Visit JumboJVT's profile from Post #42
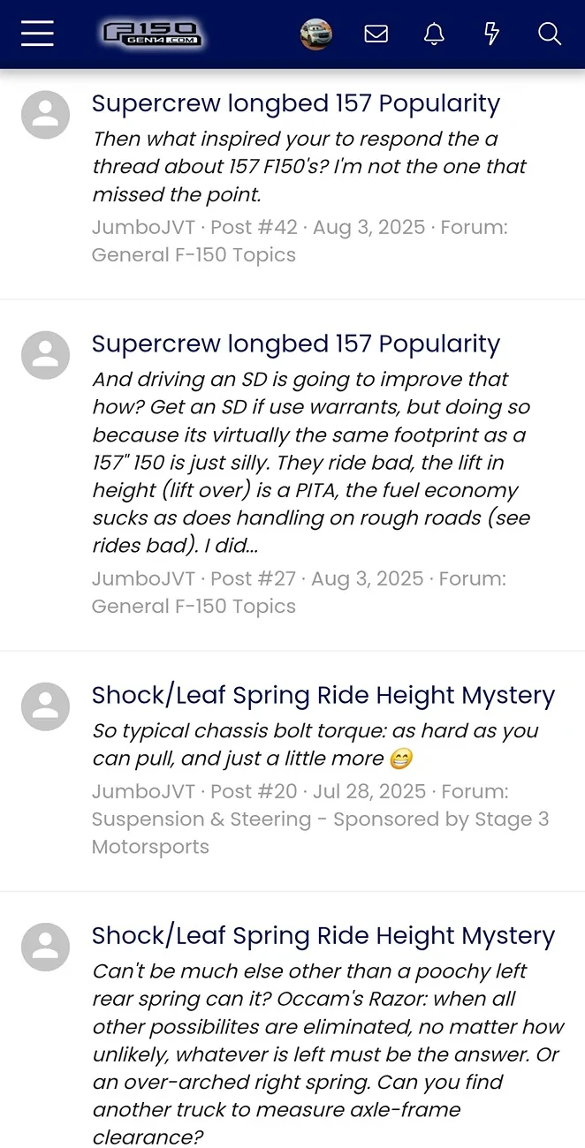Viewport: 585px width, 1148px height. point(143,227)
